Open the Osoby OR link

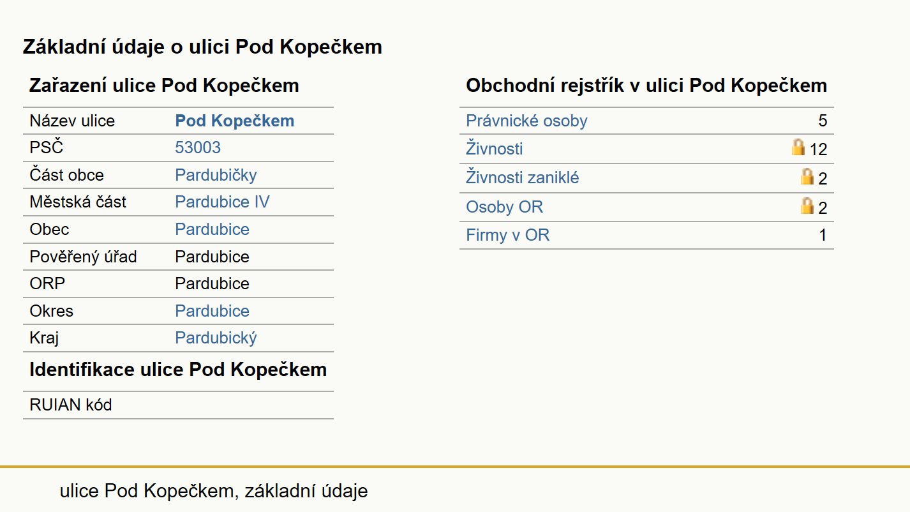(505, 207)
